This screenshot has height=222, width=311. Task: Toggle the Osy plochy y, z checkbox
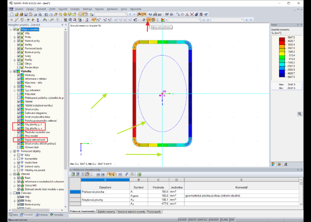(x=19, y=124)
